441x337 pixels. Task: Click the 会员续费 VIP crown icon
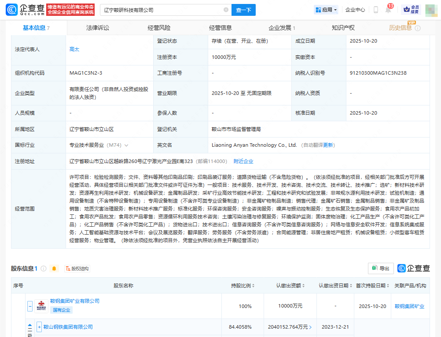tap(411, 10)
